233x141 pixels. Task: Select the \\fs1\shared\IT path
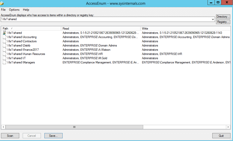coord(16,58)
